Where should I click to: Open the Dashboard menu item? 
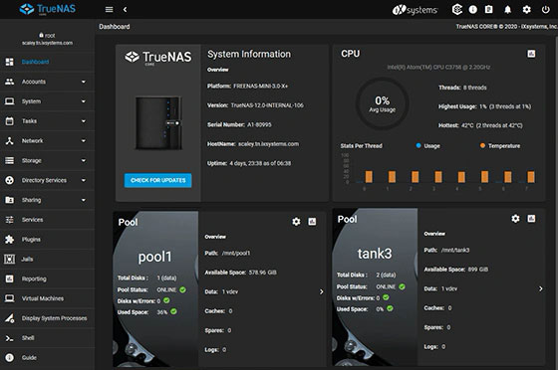47,62
